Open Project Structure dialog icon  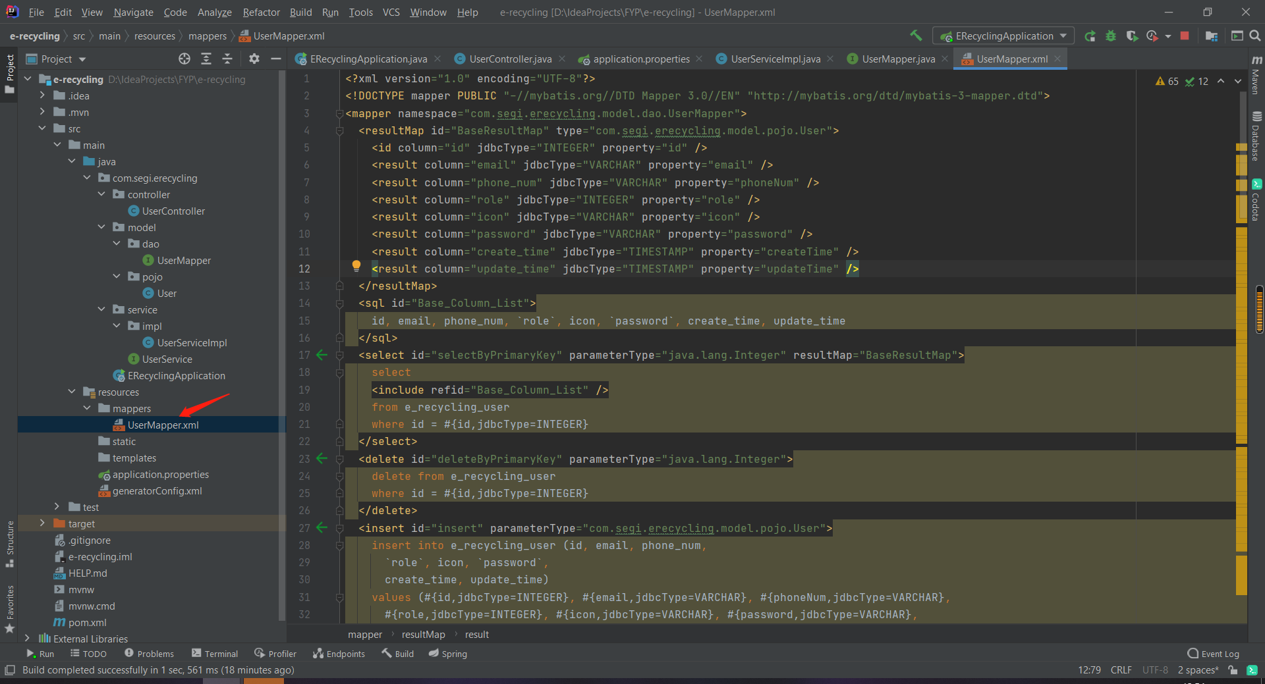pos(1211,36)
